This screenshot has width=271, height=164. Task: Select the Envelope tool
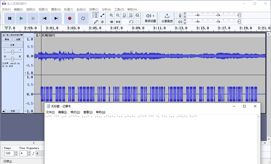click(103, 15)
